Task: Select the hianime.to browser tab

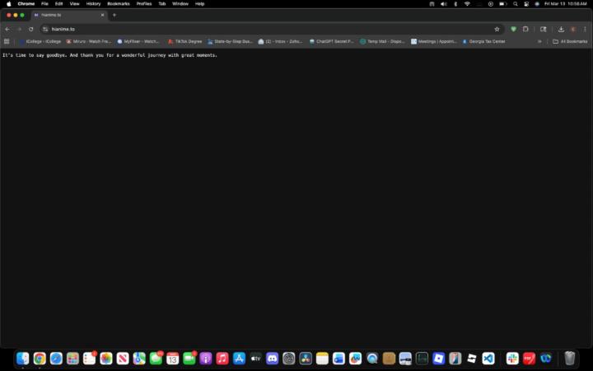Action: pyautogui.click(x=69, y=15)
